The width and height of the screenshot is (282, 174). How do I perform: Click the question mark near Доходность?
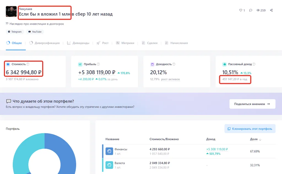tap(174, 64)
